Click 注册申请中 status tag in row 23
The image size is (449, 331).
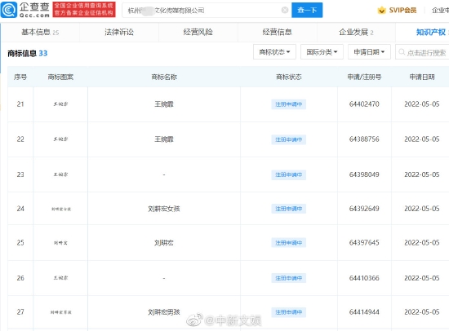(x=289, y=174)
